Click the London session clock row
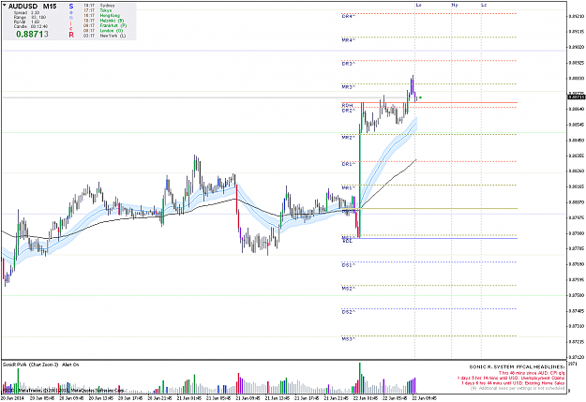Viewport: 586px width, 402px height. 103,31
